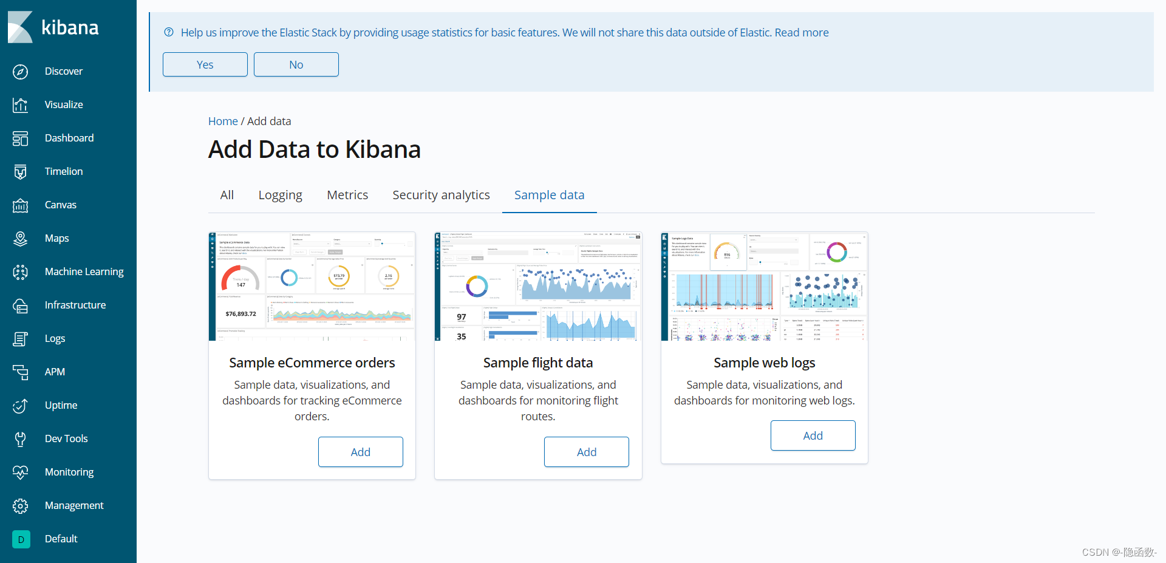This screenshot has width=1166, height=563.
Task: Click the Maps pin icon
Action: click(x=20, y=239)
